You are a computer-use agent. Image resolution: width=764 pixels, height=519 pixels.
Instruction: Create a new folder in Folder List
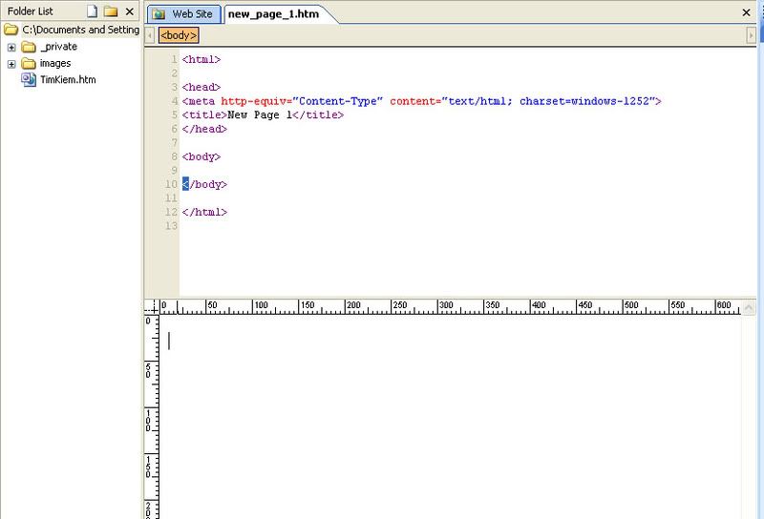click(x=111, y=11)
